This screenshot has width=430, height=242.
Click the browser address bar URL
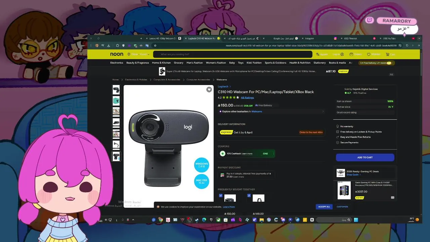(x=311, y=45)
